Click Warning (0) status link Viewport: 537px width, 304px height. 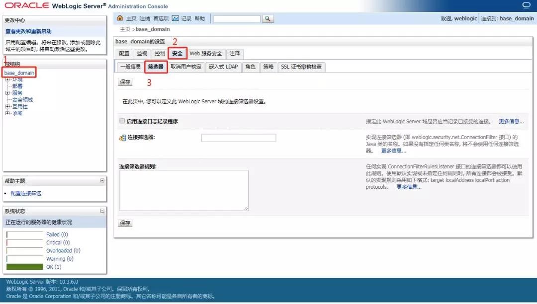(60, 259)
